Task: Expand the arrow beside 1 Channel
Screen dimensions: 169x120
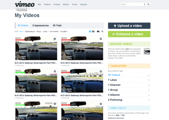Action: 149,85
